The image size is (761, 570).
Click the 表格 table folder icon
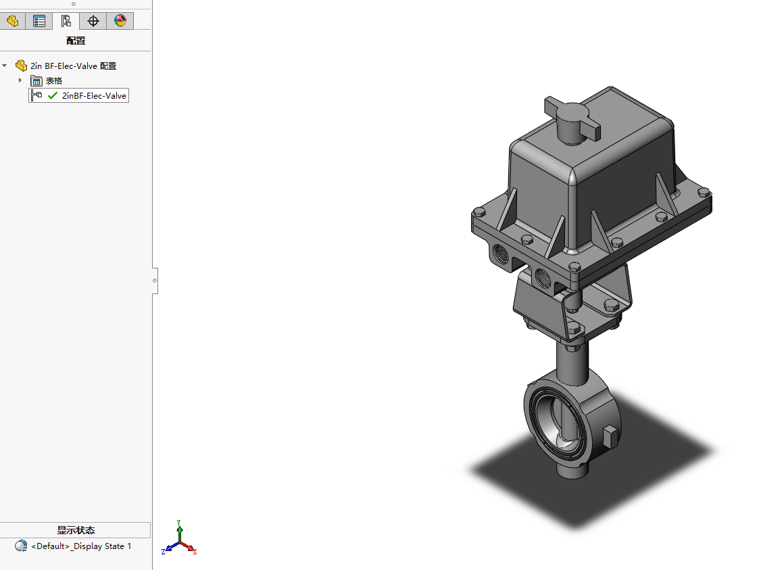(36, 80)
